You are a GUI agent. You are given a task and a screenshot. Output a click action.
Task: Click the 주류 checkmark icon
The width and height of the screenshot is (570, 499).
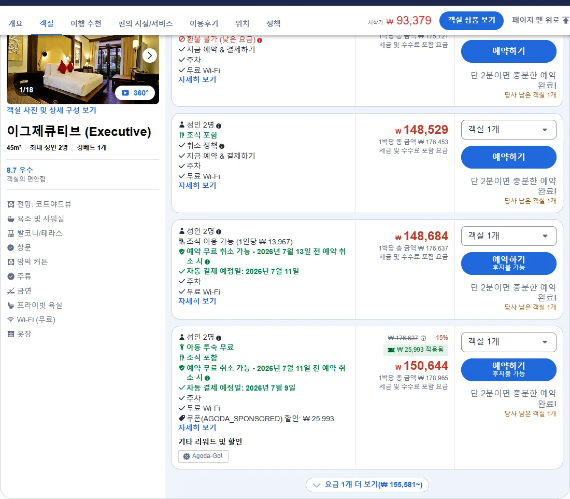pyautogui.click(x=11, y=276)
